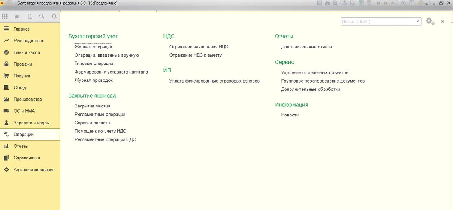
Task: Click the information icon in the title bar
Action: click(421, 3)
